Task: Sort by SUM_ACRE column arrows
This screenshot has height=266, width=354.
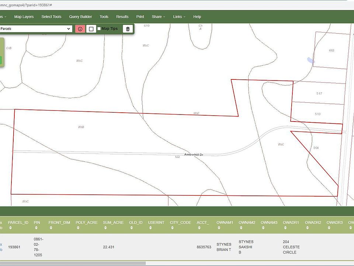Action: coord(105,228)
